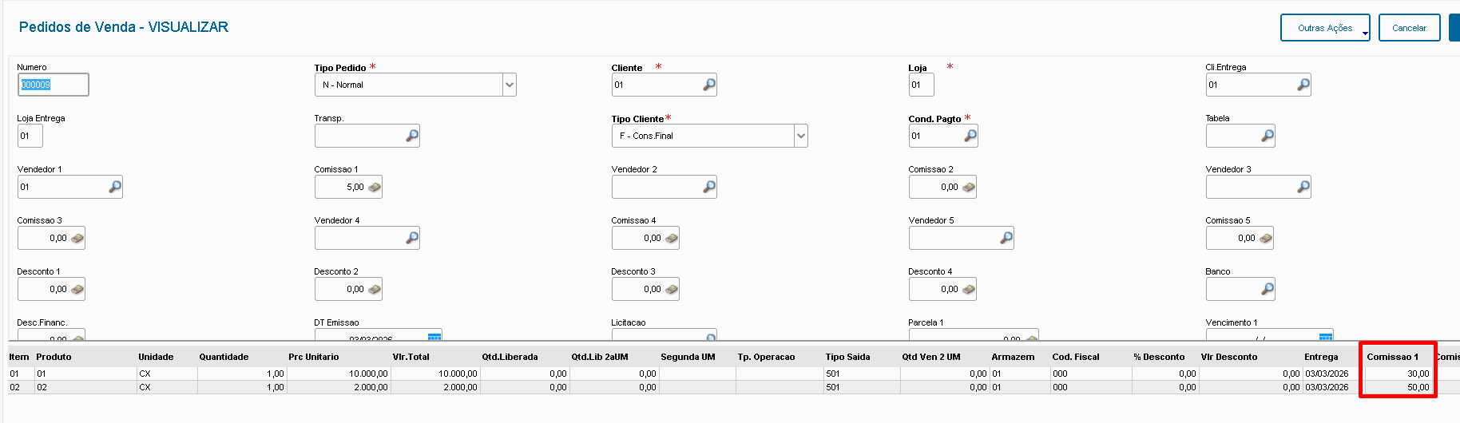Expand the Tipo Pedido dropdown
The image size is (1460, 423).
coord(509,85)
